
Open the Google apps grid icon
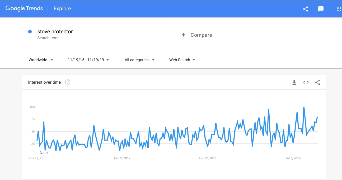[339, 9]
